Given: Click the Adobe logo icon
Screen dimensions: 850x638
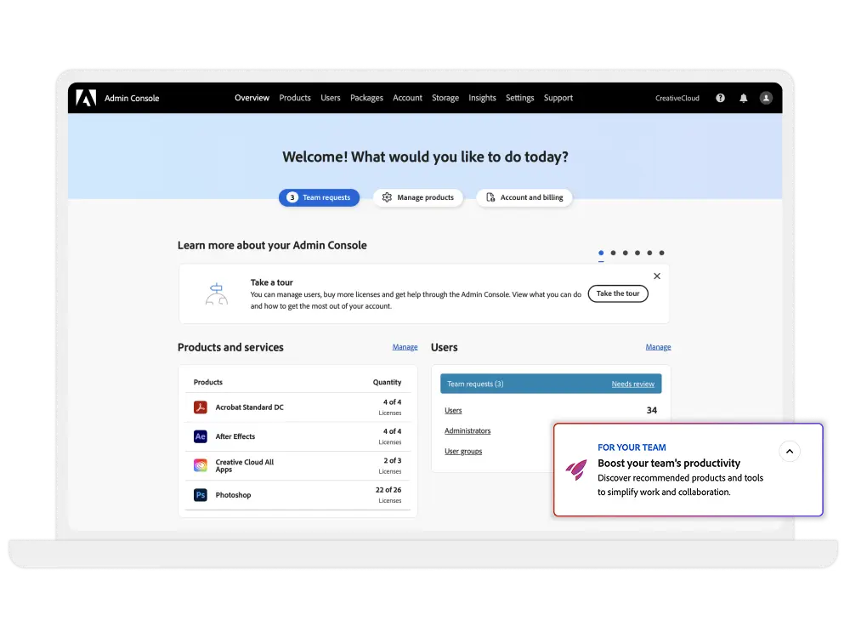Looking at the screenshot, I should coord(86,98).
